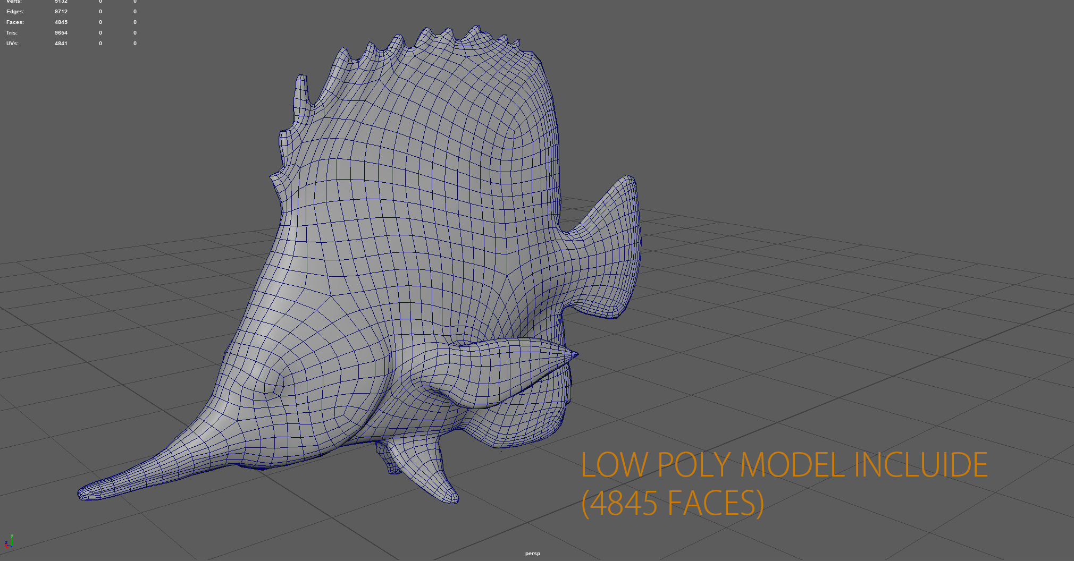Click the "UVs:" label in the poly count HUD
Viewport: 1074px width, 561px height.
pos(12,44)
